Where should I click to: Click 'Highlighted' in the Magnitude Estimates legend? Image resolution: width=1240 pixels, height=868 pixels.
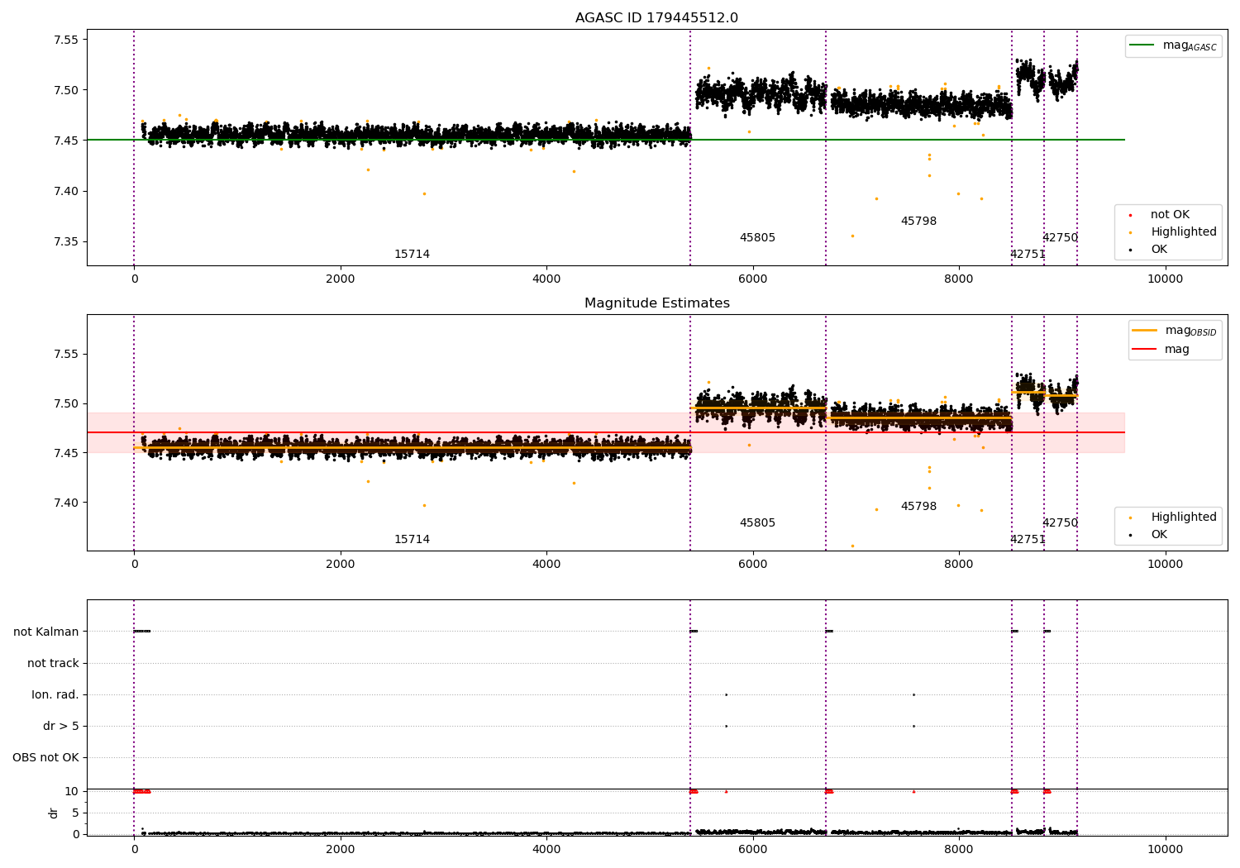pyautogui.click(x=1183, y=517)
